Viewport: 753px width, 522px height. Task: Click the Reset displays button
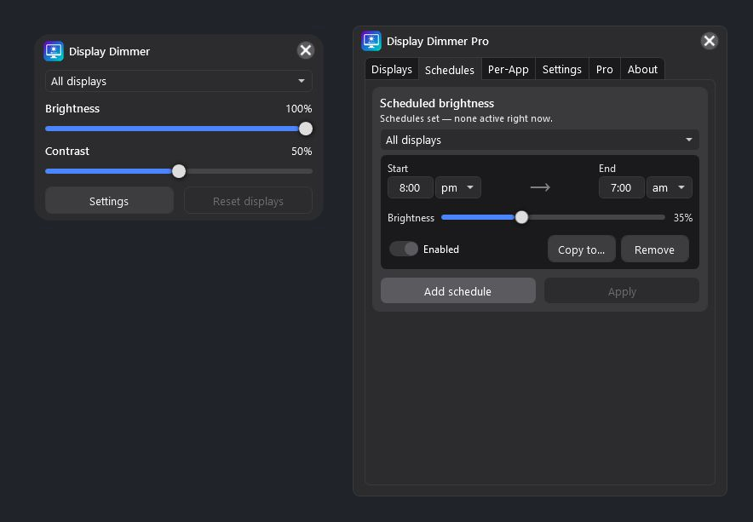pos(248,201)
